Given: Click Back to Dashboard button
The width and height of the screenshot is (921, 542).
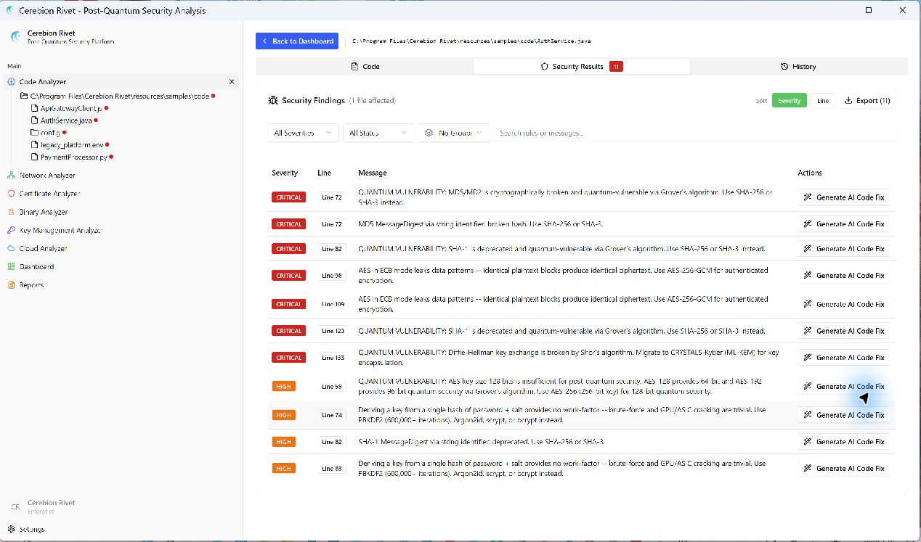Looking at the screenshot, I should tap(298, 41).
